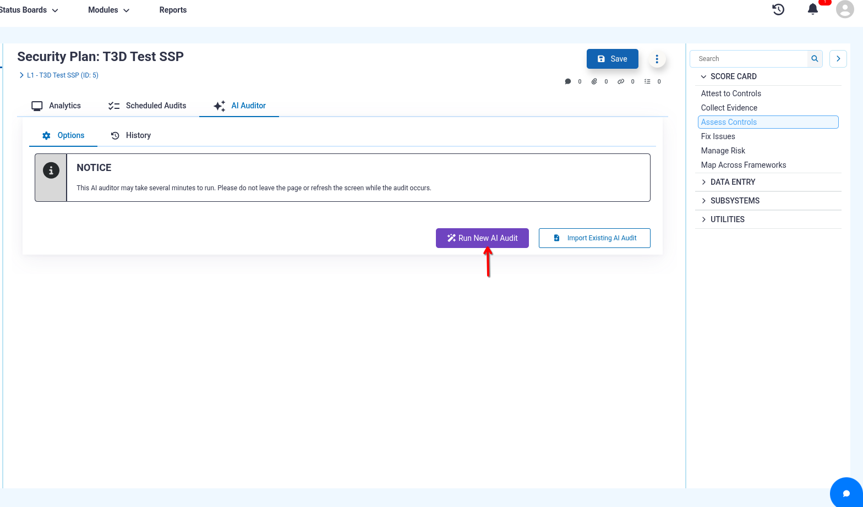Image resolution: width=863 pixels, height=507 pixels.
Task: Click the tasks list icon
Action: pyautogui.click(x=647, y=81)
